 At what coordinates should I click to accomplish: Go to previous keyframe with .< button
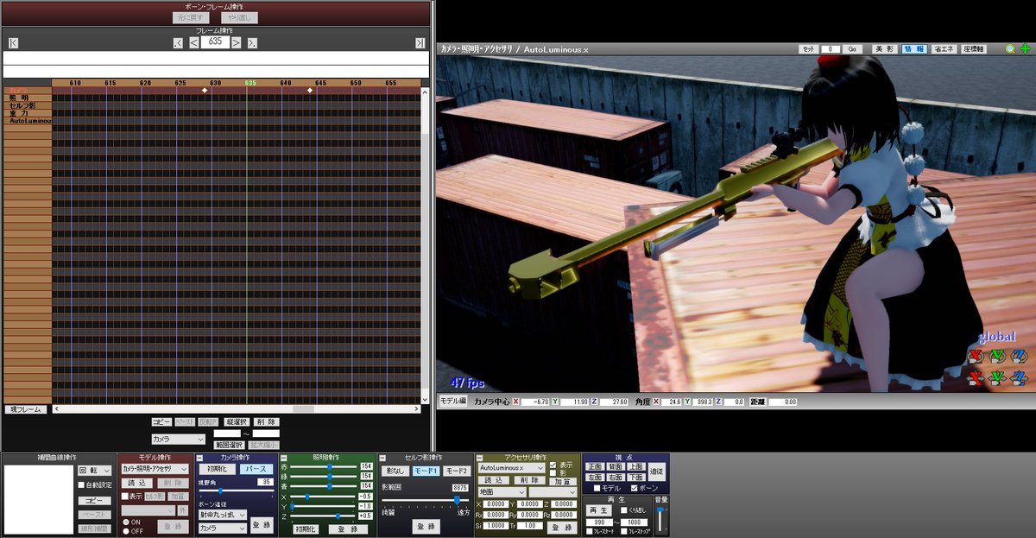178,42
